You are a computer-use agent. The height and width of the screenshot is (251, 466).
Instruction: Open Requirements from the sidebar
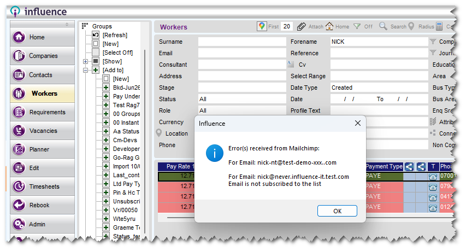(42, 112)
